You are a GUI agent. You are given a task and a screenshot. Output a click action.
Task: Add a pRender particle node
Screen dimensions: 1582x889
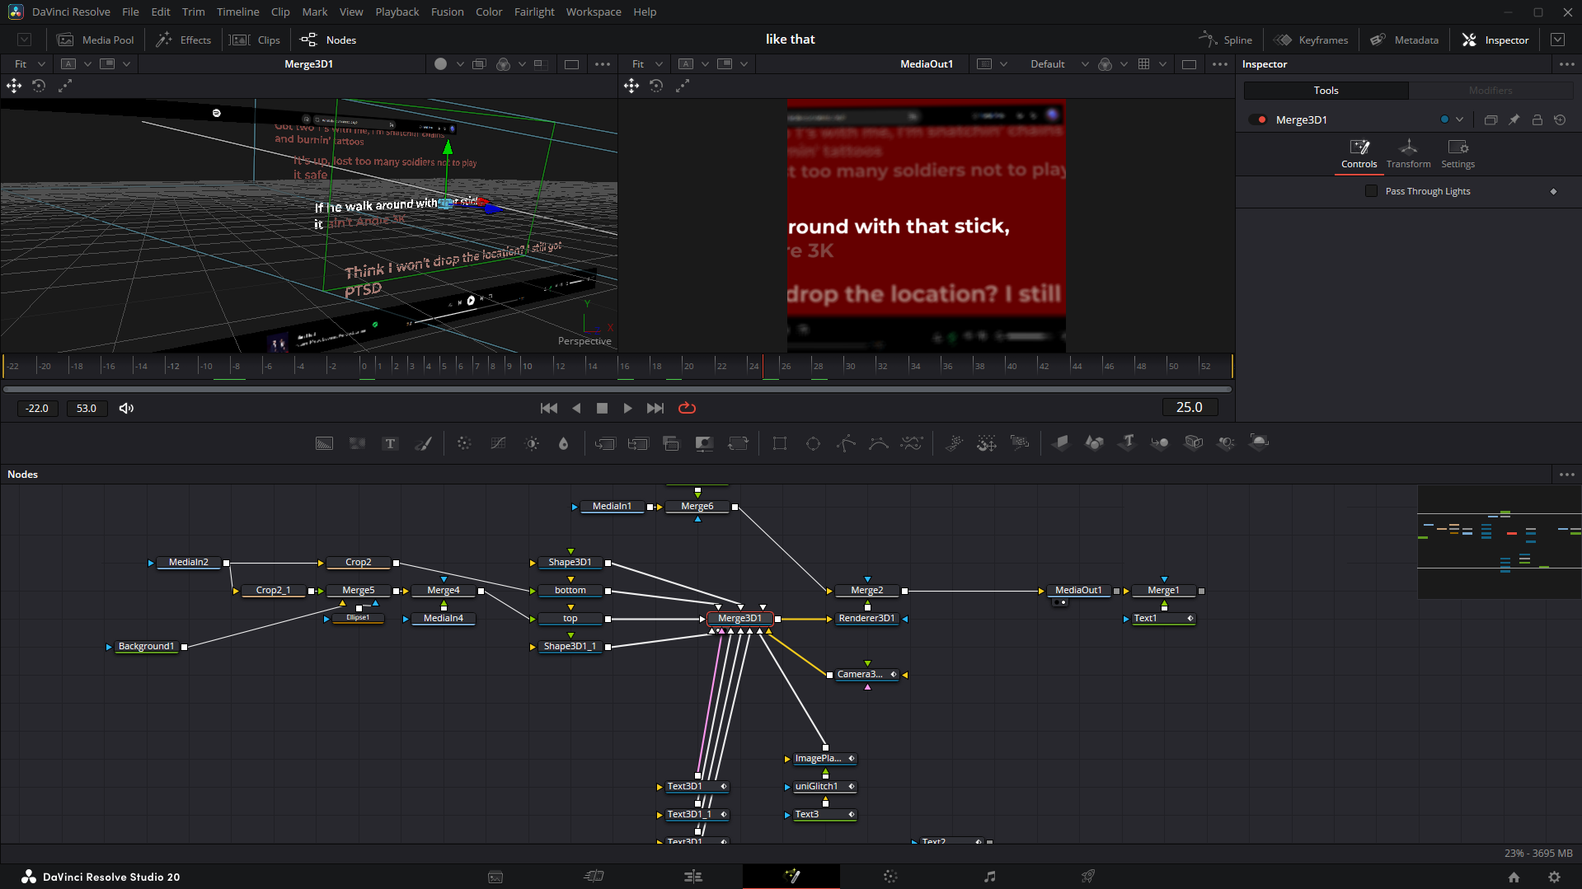click(x=1020, y=443)
